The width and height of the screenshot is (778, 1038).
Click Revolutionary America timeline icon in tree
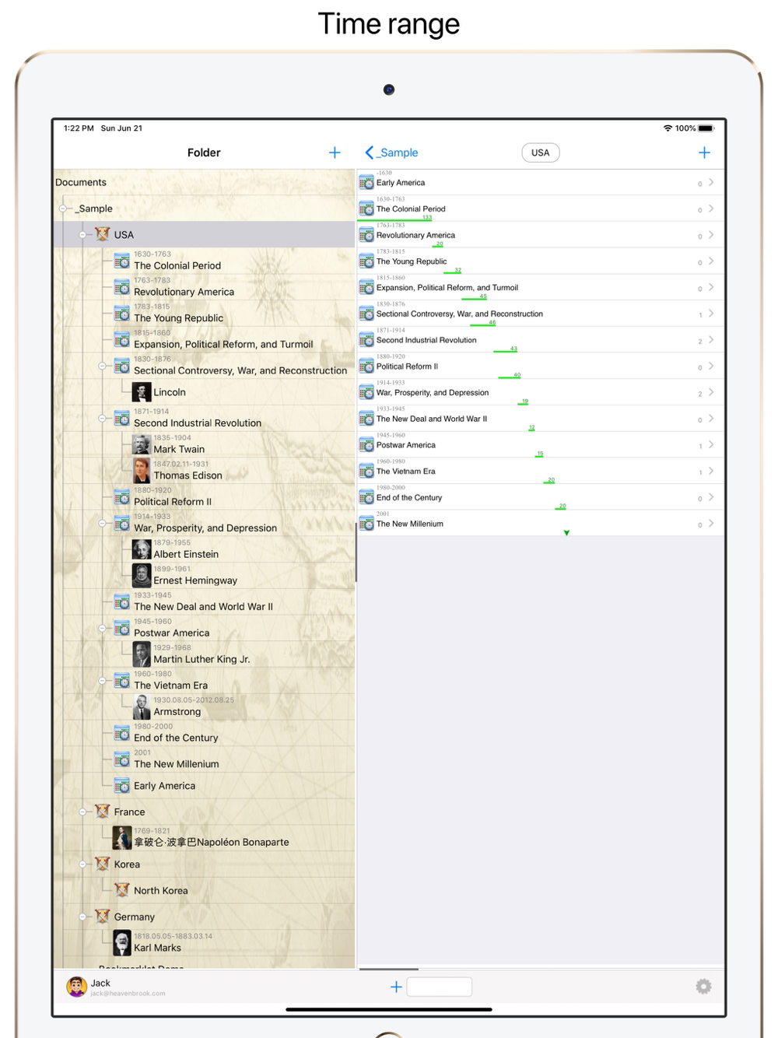122,287
